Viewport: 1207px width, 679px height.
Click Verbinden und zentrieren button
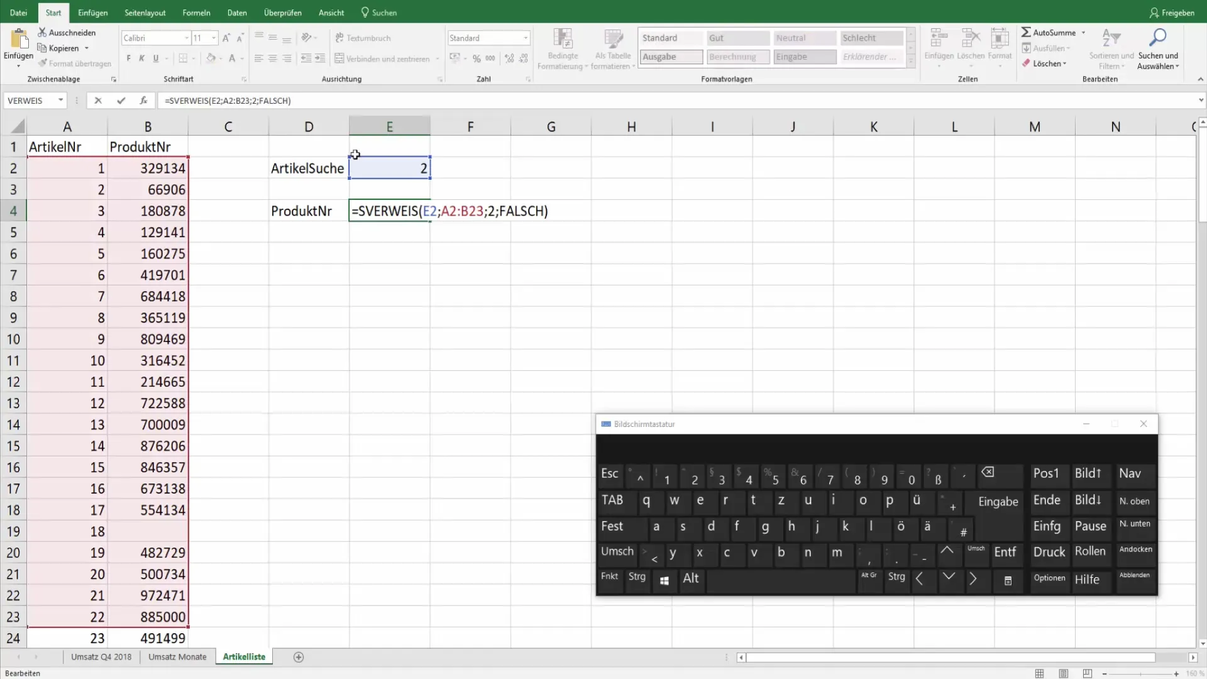[x=382, y=58]
